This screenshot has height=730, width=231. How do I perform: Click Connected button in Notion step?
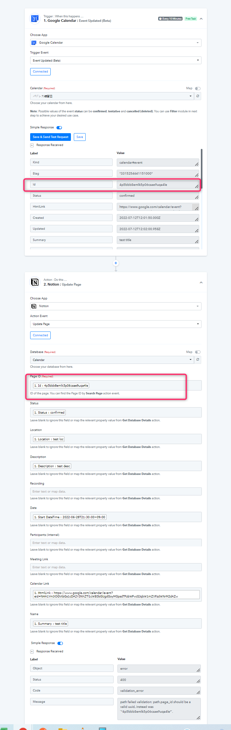pyautogui.click(x=40, y=335)
